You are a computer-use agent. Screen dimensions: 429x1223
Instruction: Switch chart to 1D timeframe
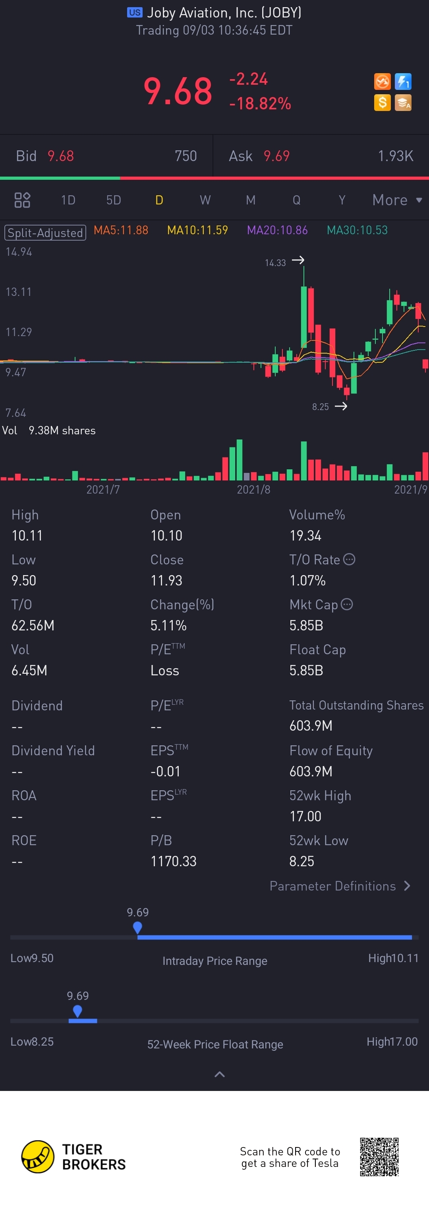(x=68, y=200)
